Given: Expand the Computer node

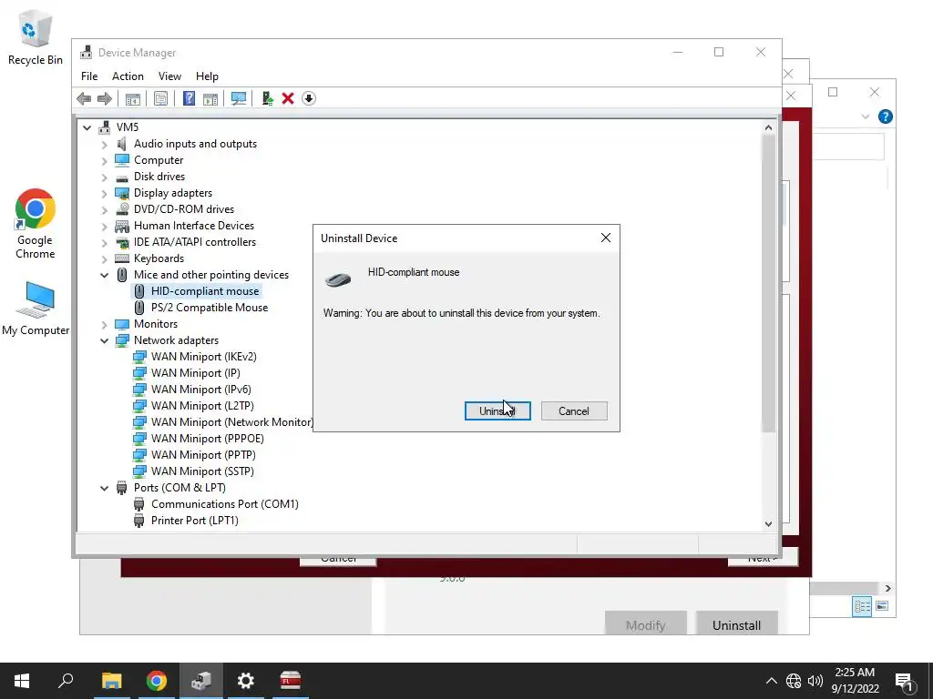Looking at the screenshot, I should 104,160.
